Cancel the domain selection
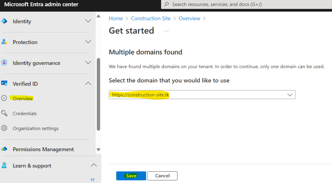 (x=162, y=176)
